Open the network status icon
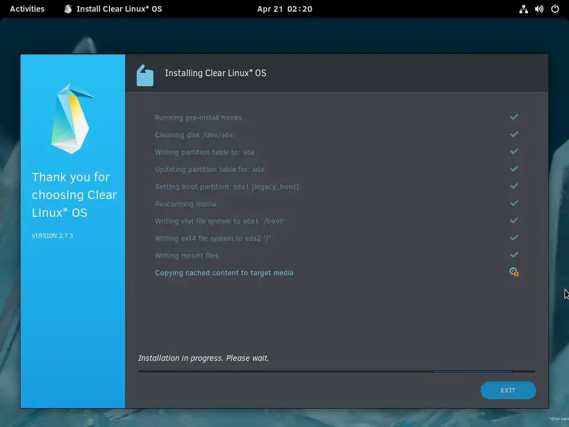The image size is (569, 427). coord(523,9)
